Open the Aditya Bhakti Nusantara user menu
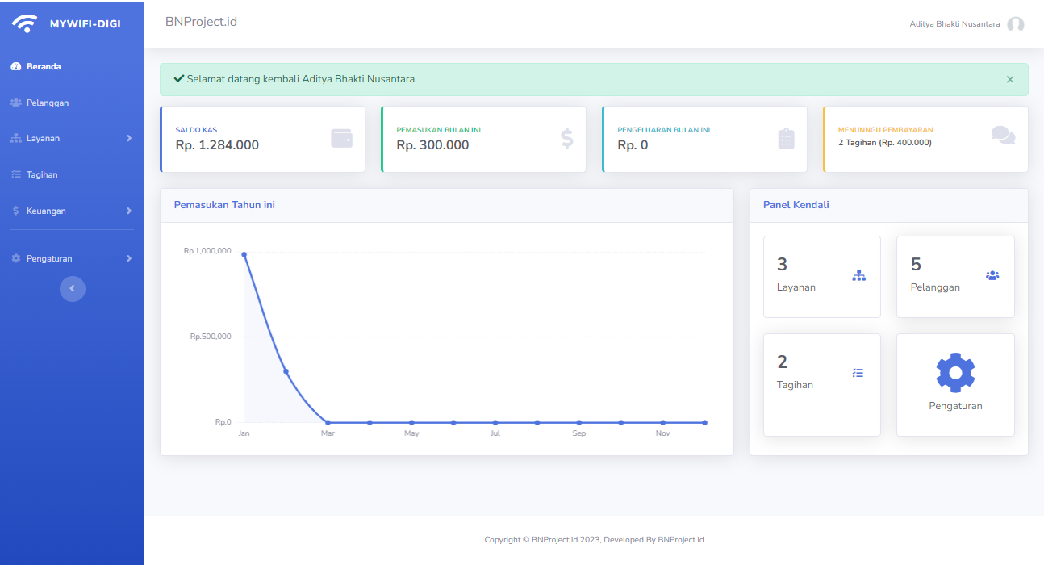 pos(954,24)
